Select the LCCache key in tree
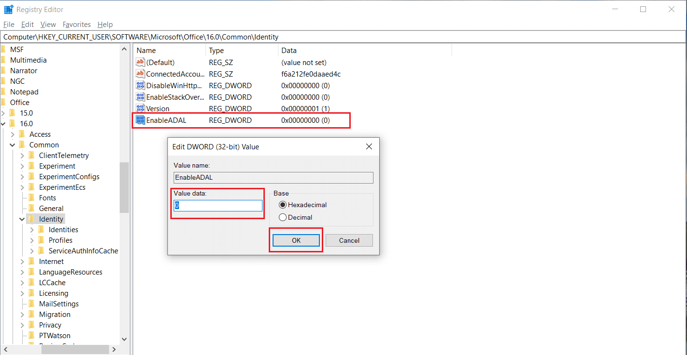687x355 pixels. click(52, 283)
